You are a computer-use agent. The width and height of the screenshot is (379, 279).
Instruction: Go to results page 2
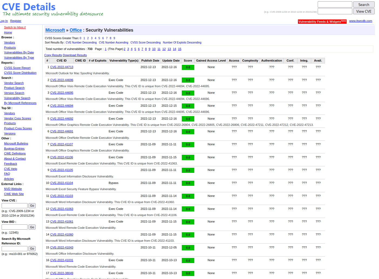(x=125, y=49)
